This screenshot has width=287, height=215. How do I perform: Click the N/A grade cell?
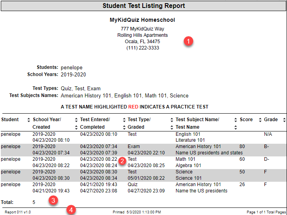click(x=268, y=134)
